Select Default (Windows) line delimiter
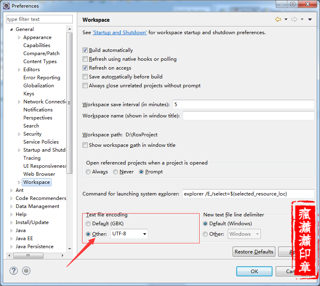This screenshot has width=320, height=286. [205, 224]
